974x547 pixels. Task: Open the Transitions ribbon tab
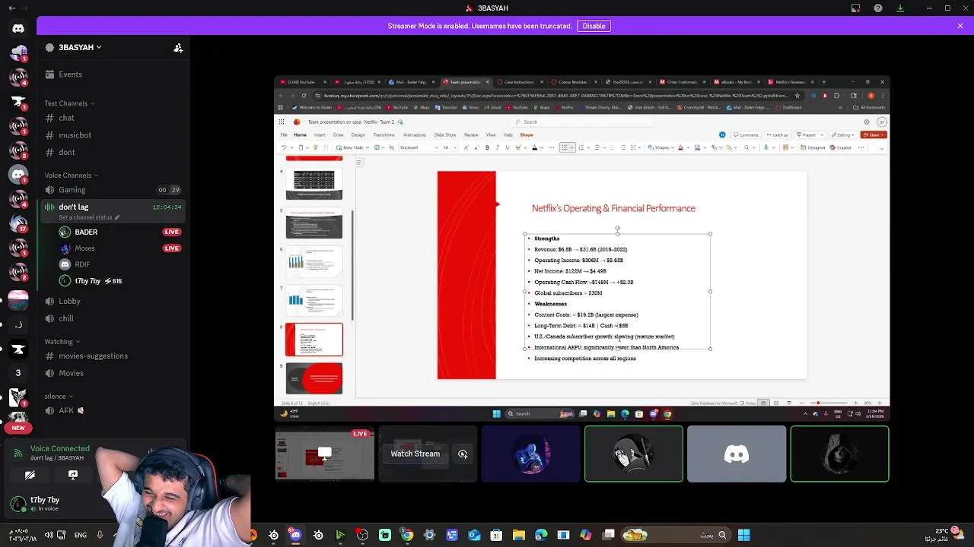coord(384,135)
